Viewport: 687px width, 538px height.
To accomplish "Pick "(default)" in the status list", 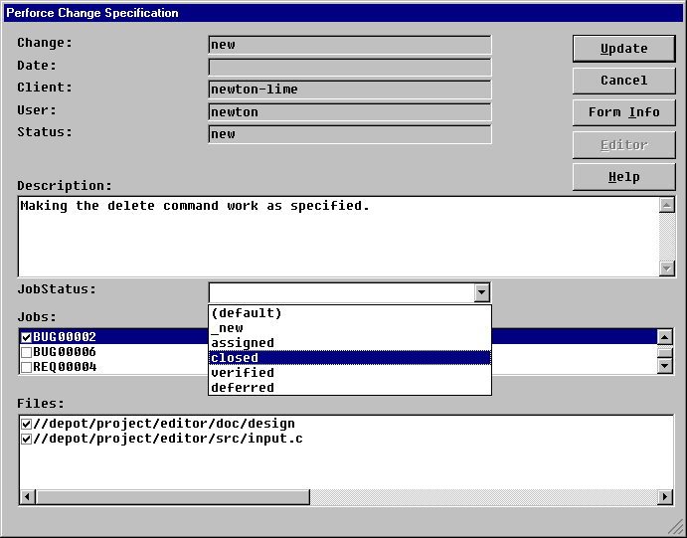I will (349, 313).
